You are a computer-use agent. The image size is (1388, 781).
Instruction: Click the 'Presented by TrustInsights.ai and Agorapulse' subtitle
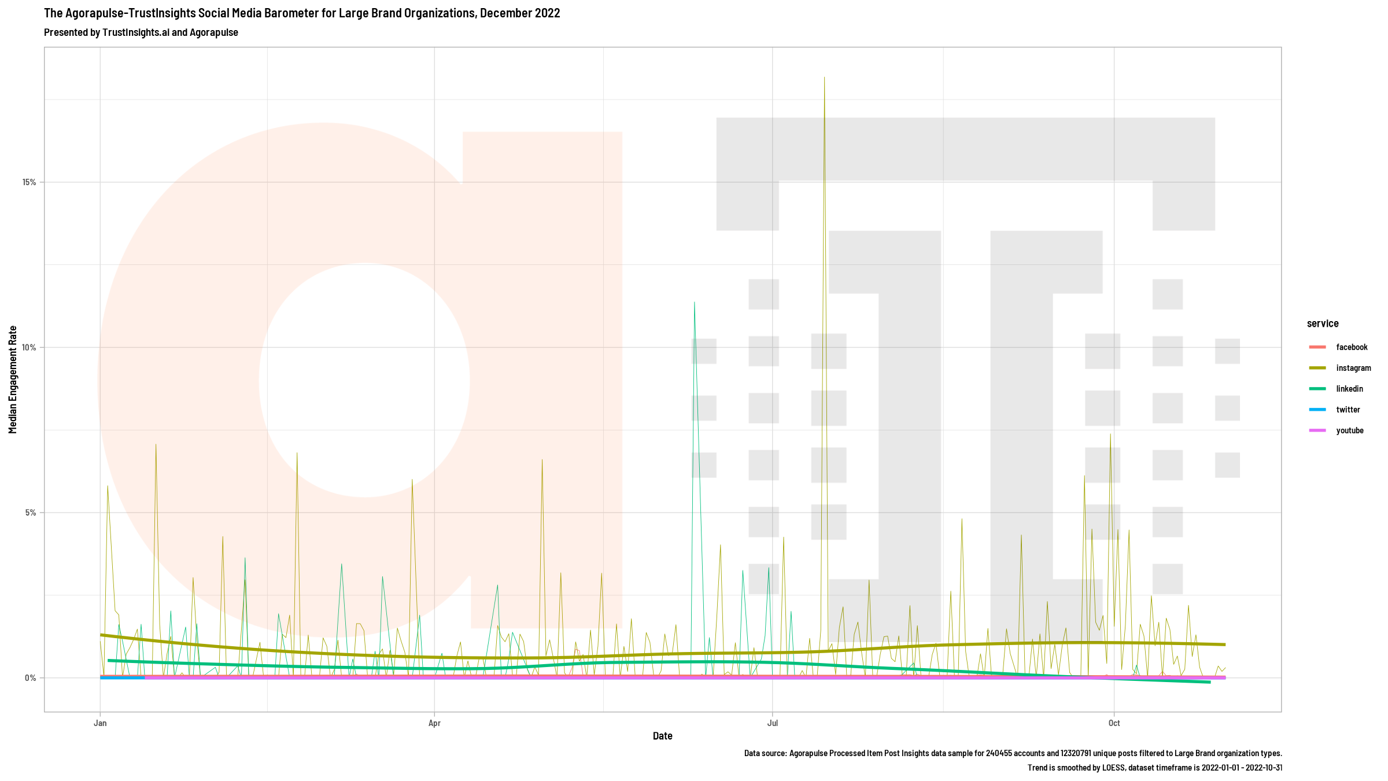pyautogui.click(x=141, y=32)
